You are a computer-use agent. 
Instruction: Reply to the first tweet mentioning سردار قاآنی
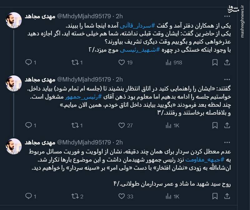tap(29, 63)
